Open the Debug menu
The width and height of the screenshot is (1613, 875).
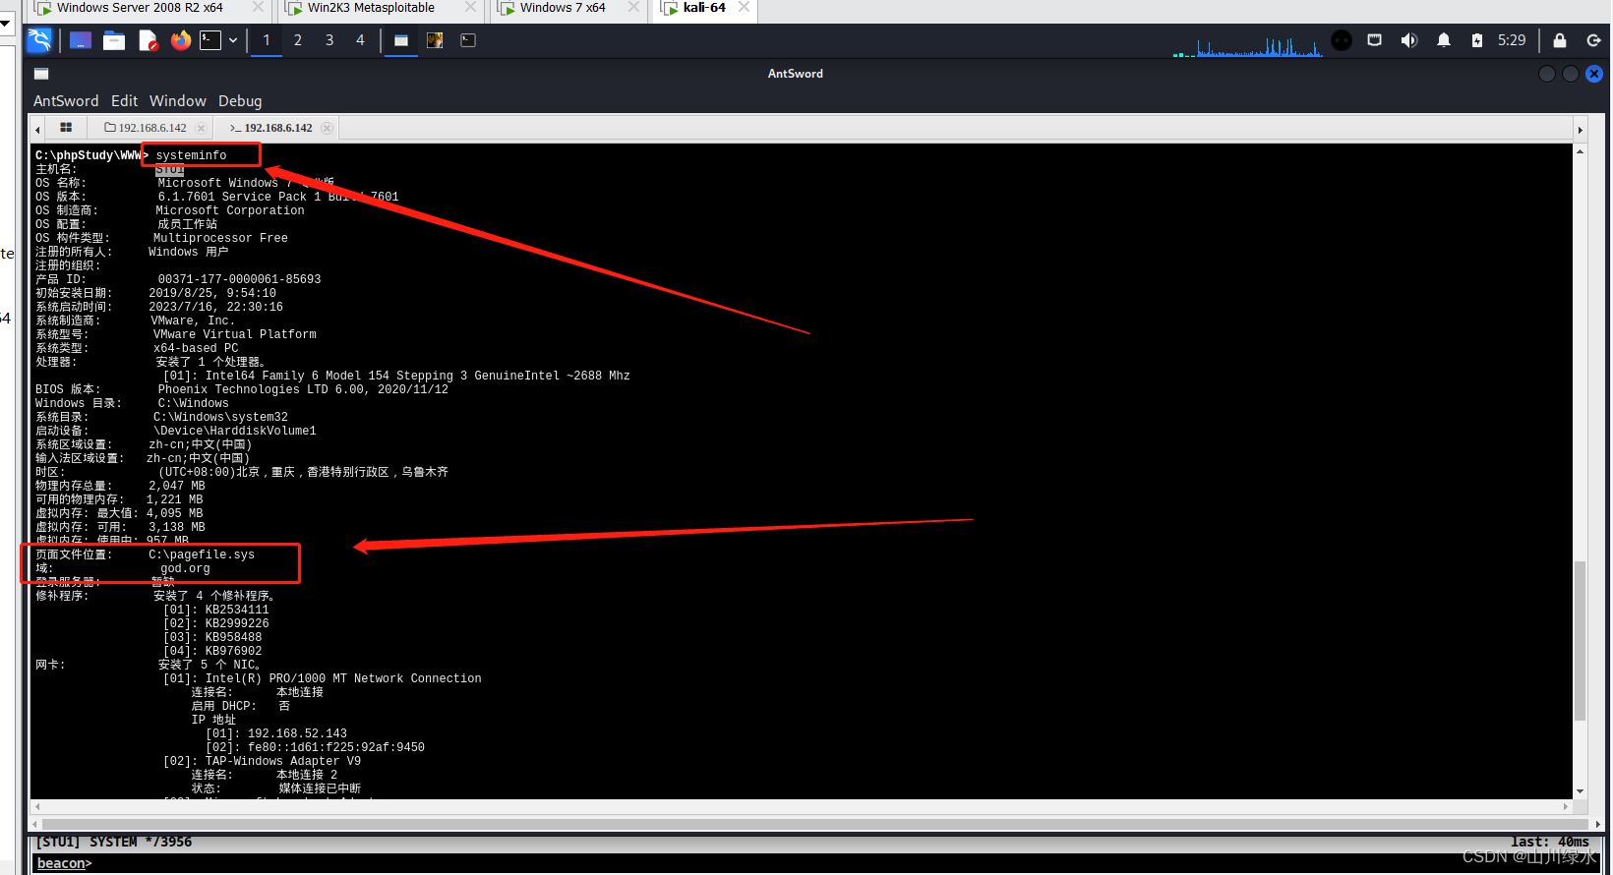click(240, 101)
